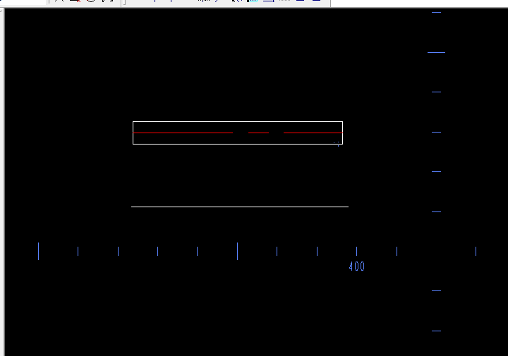Click the tall blue tick at horizontal axis center
The height and width of the screenshot is (356, 508).
click(x=237, y=251)
